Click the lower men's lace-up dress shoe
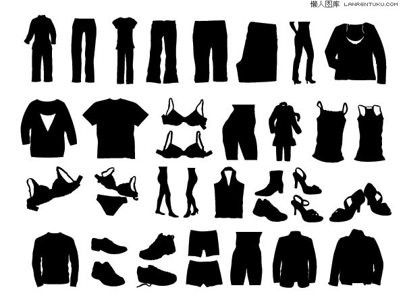This screenshot has width=405, height=300. (108, 274)
